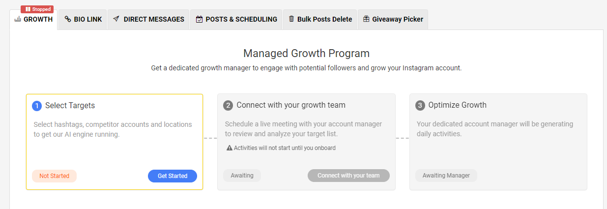
Task: Click the Awaiting Manager status label
Action: pyautogui.click(x=446, y=176)
